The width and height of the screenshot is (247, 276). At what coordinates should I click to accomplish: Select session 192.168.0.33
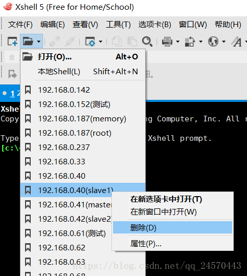[x=83, y=162]
